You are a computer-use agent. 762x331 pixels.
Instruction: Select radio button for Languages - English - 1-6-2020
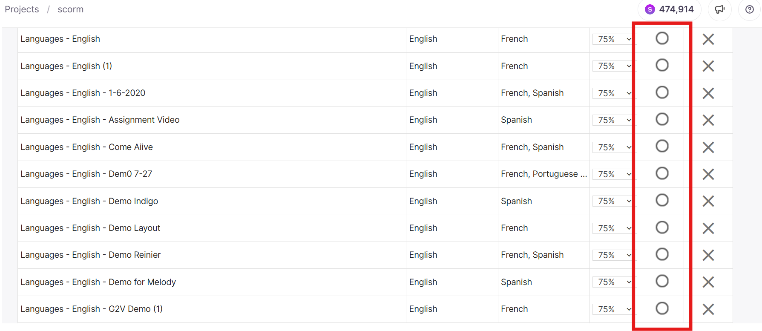662,92
